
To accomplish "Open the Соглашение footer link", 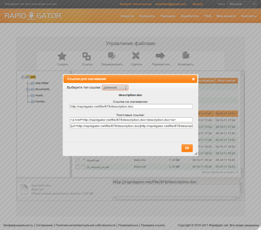I will coord(44,225).
